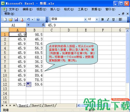Select column F header
Image resolution: width=130 pixels, height=112 pixels.
103,30
